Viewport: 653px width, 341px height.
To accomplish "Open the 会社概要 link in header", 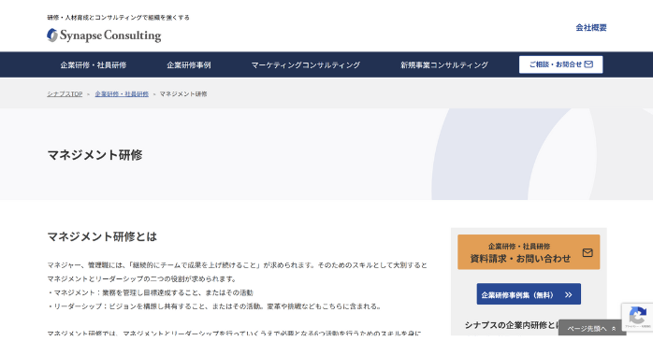I will (x=591, y=28).
